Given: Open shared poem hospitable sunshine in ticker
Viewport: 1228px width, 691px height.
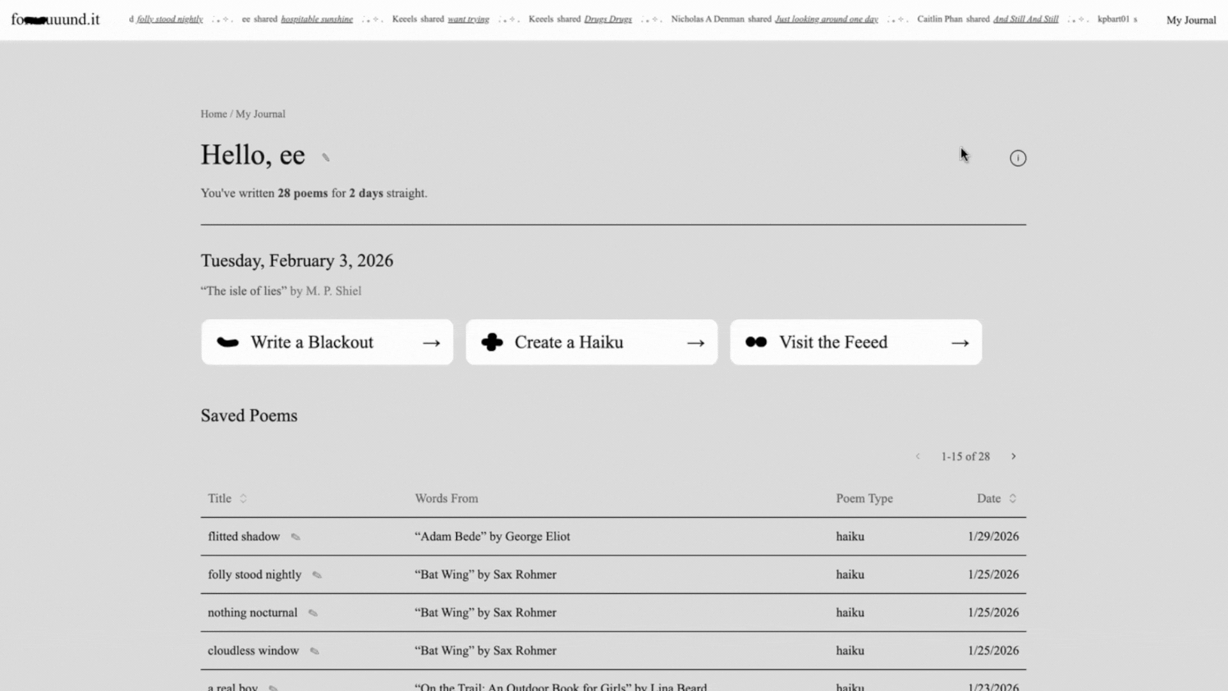Looking at the screenshot, I should pyautogui.click(x=317, y=19).
